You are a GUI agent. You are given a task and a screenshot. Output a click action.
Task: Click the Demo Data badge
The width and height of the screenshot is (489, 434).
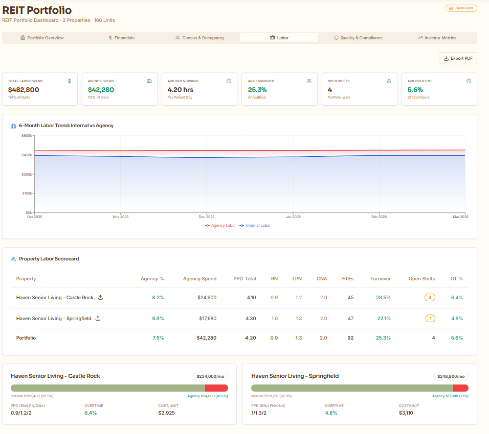point(461,8)
